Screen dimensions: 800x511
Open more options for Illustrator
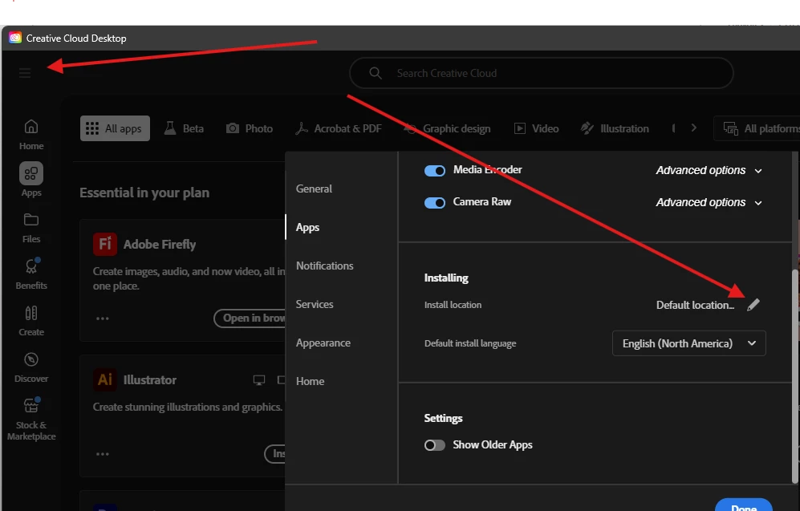(103, 454)
